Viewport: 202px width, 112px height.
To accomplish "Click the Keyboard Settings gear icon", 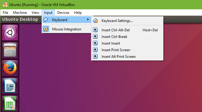I will click(95, 21).
